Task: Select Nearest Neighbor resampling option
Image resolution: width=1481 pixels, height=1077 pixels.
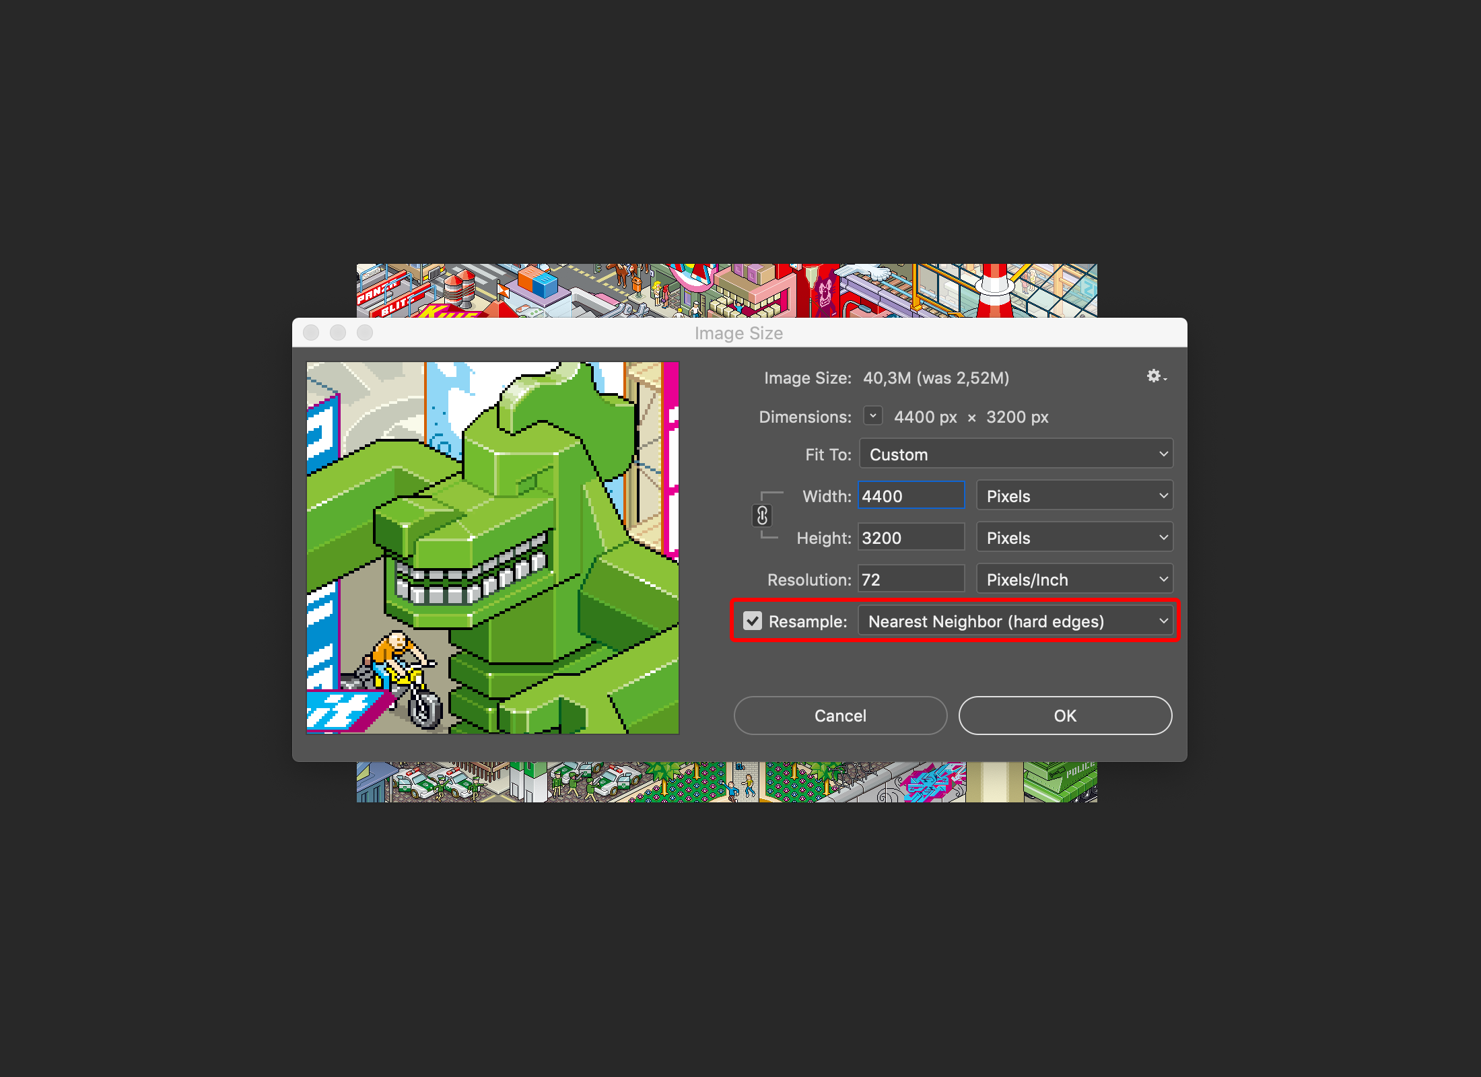Action: (x=1015, y=621)
